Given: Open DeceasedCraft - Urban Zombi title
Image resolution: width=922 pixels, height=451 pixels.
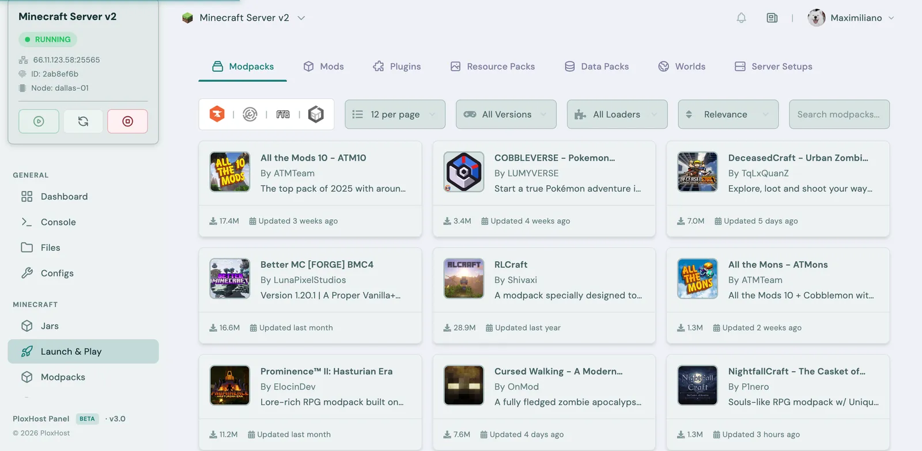Looking at the screenshot, I should [798, 158].
